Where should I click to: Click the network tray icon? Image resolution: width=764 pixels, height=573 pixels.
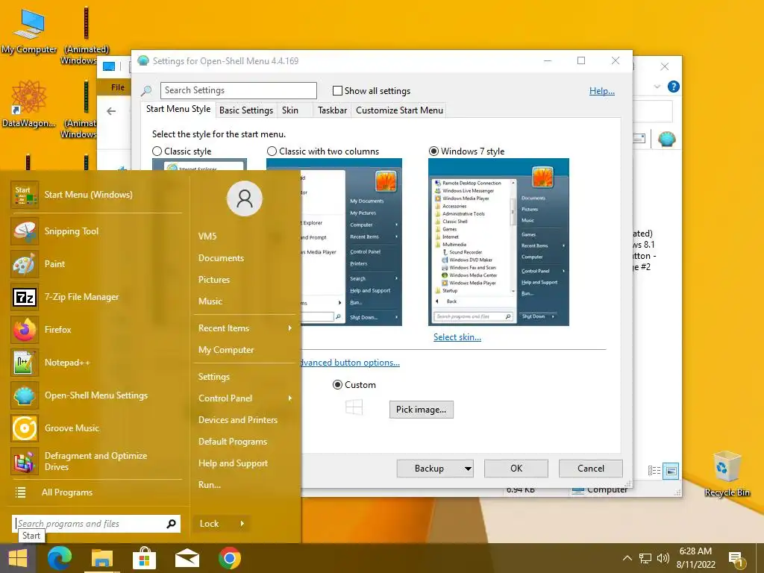(645, 558)
